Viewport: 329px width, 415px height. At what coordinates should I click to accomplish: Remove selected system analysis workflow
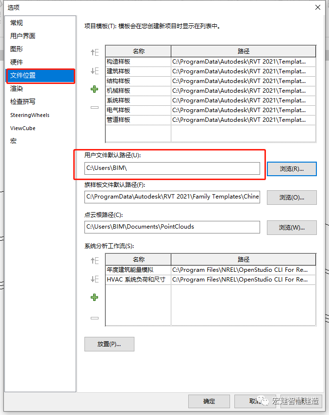click(x=95, y=318)
